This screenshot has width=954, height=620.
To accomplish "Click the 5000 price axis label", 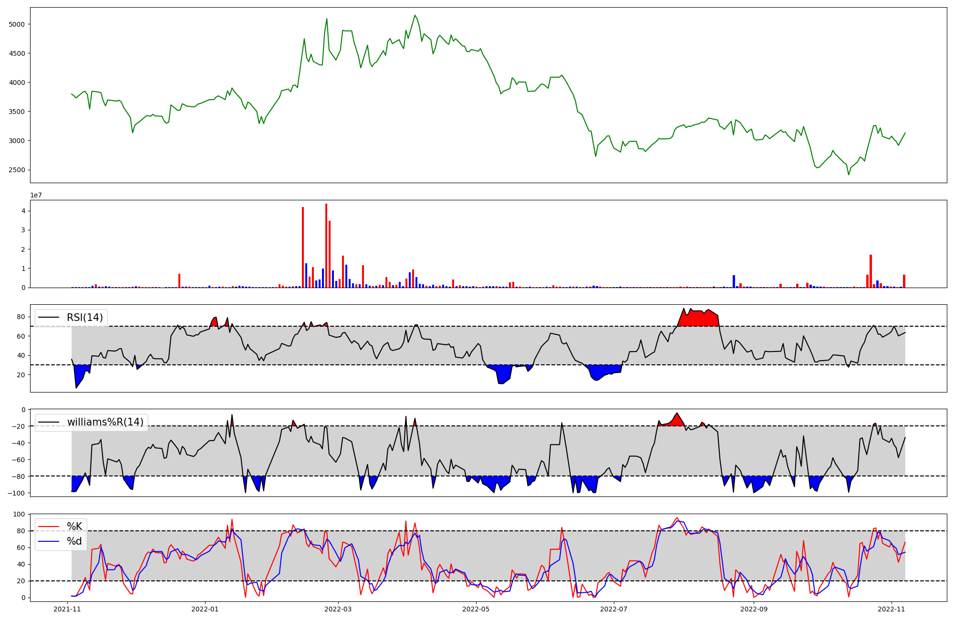I will coord(17,24).
